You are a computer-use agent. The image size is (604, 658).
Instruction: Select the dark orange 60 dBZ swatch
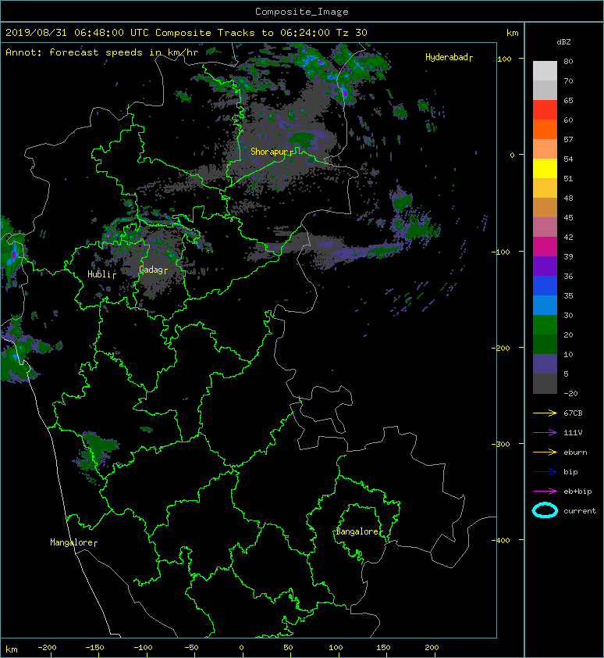coord(545,129)
